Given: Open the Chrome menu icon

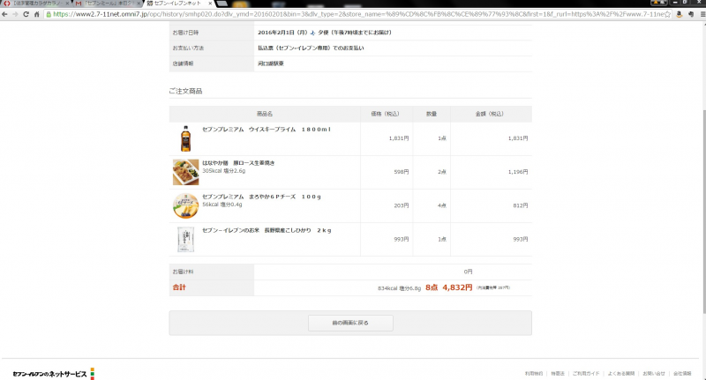Looking at the screenshot, I should 697,14.
